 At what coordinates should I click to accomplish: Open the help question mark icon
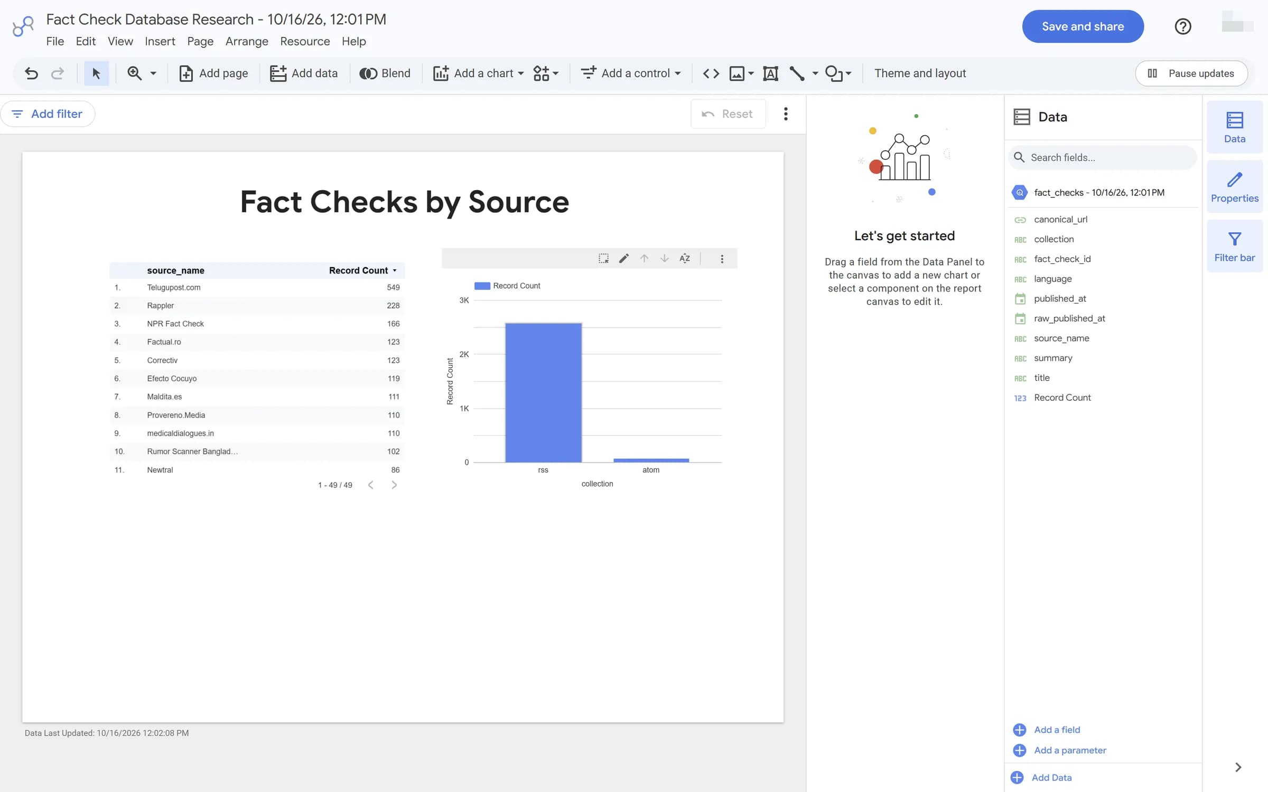(x=1183, y=26)
